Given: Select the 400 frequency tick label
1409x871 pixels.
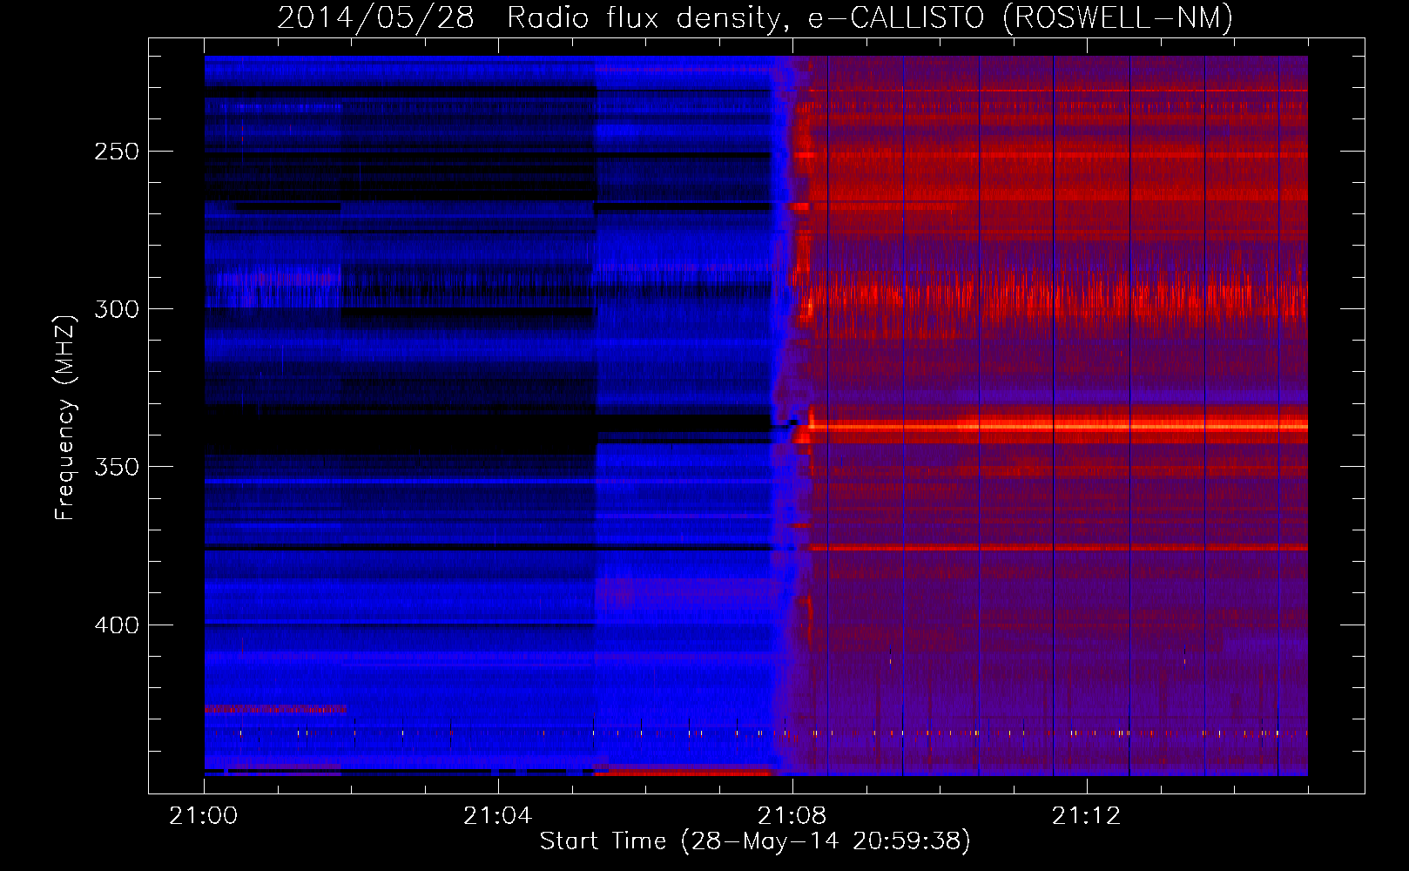Looking at the screenshot, I should click(117, 625).
